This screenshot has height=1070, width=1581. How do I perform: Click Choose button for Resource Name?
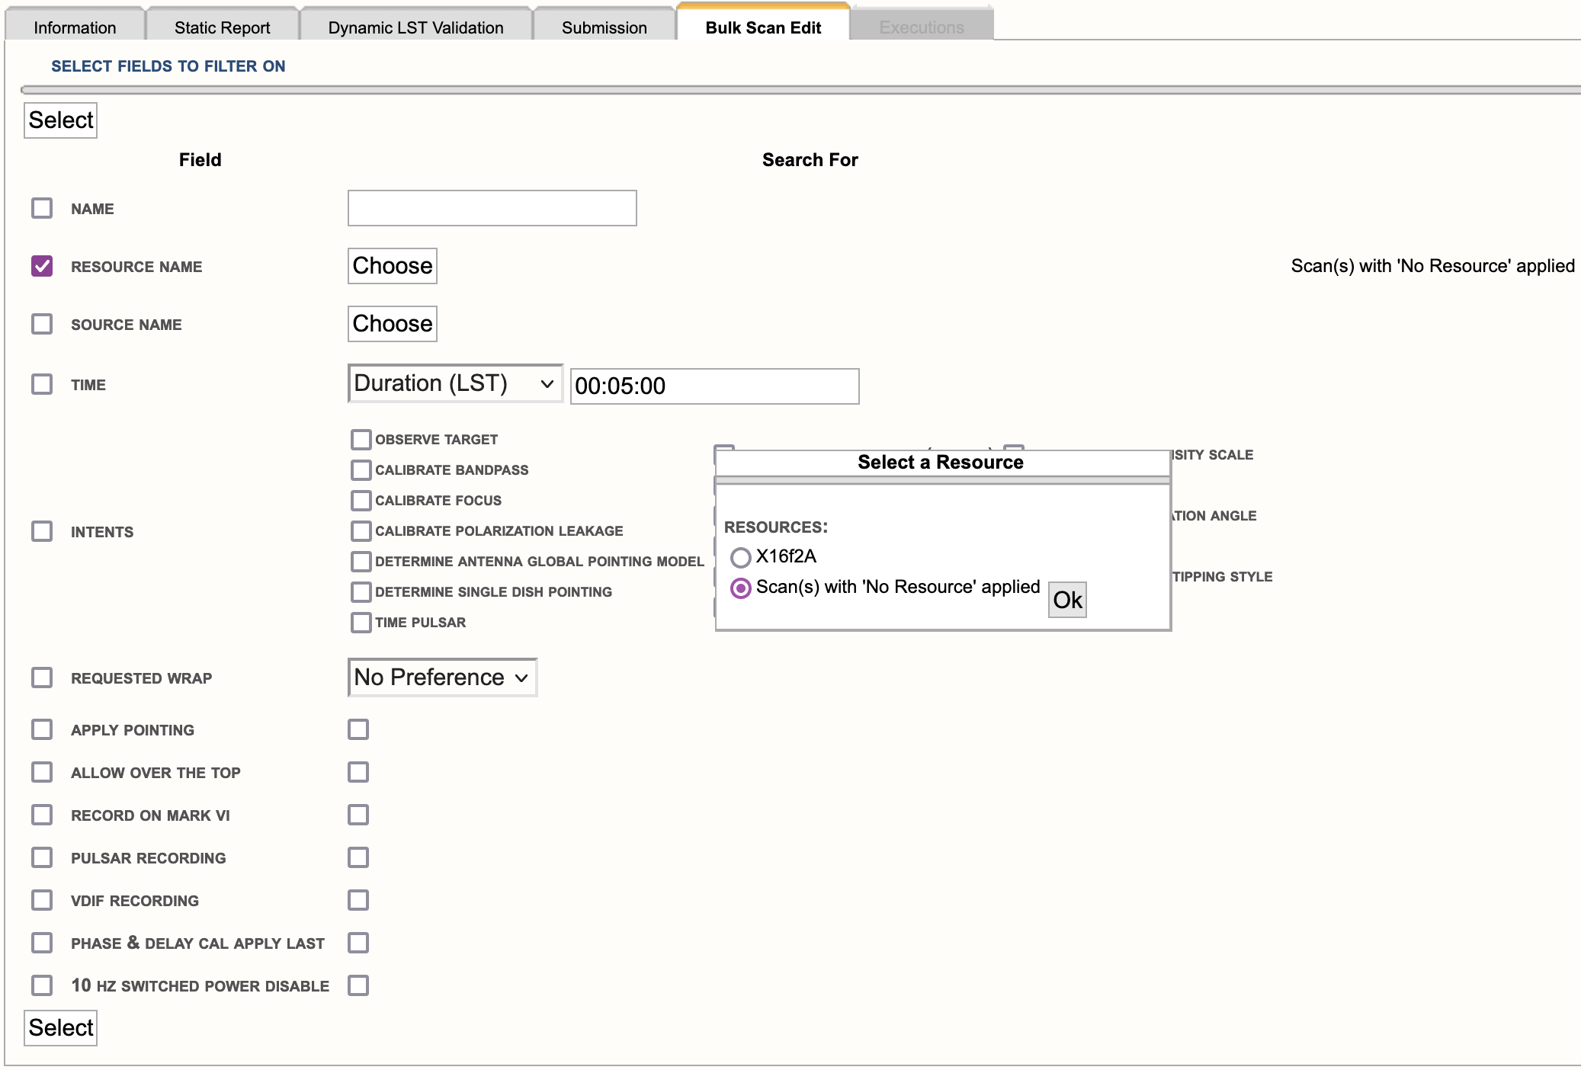392,266
